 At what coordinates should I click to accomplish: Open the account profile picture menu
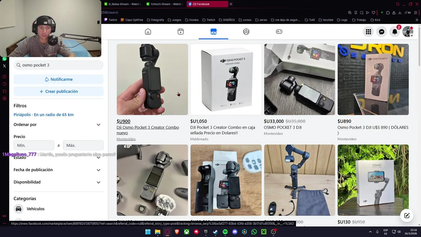point(408,32)
